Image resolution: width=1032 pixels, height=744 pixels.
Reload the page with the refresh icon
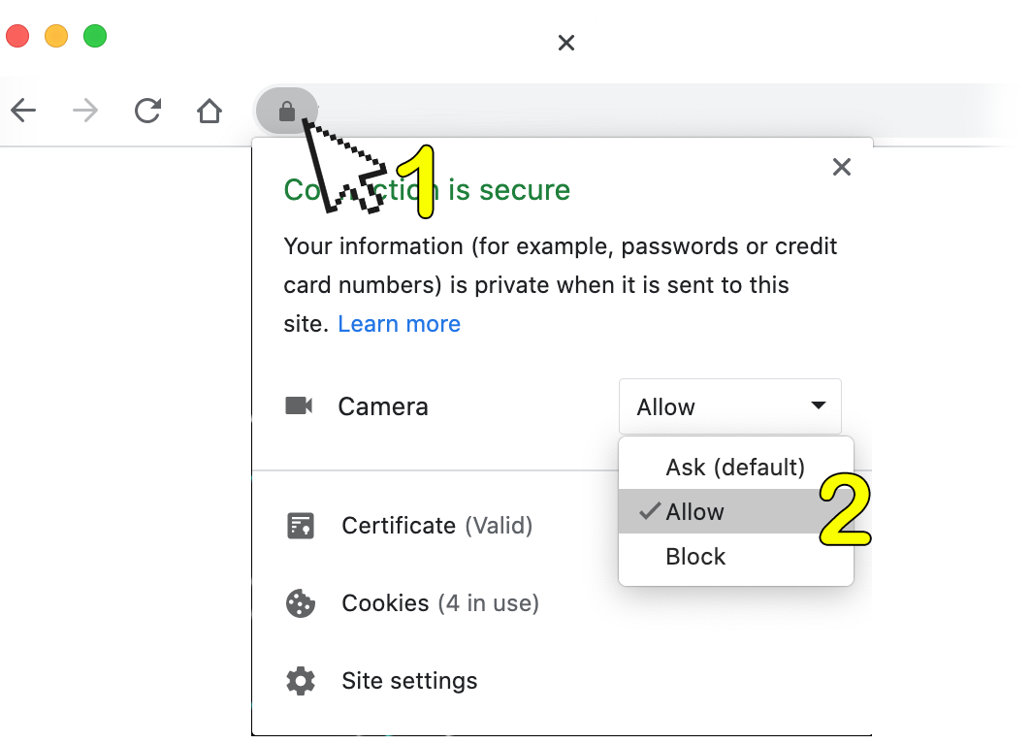pyautogui.click(x=147, y=112)
